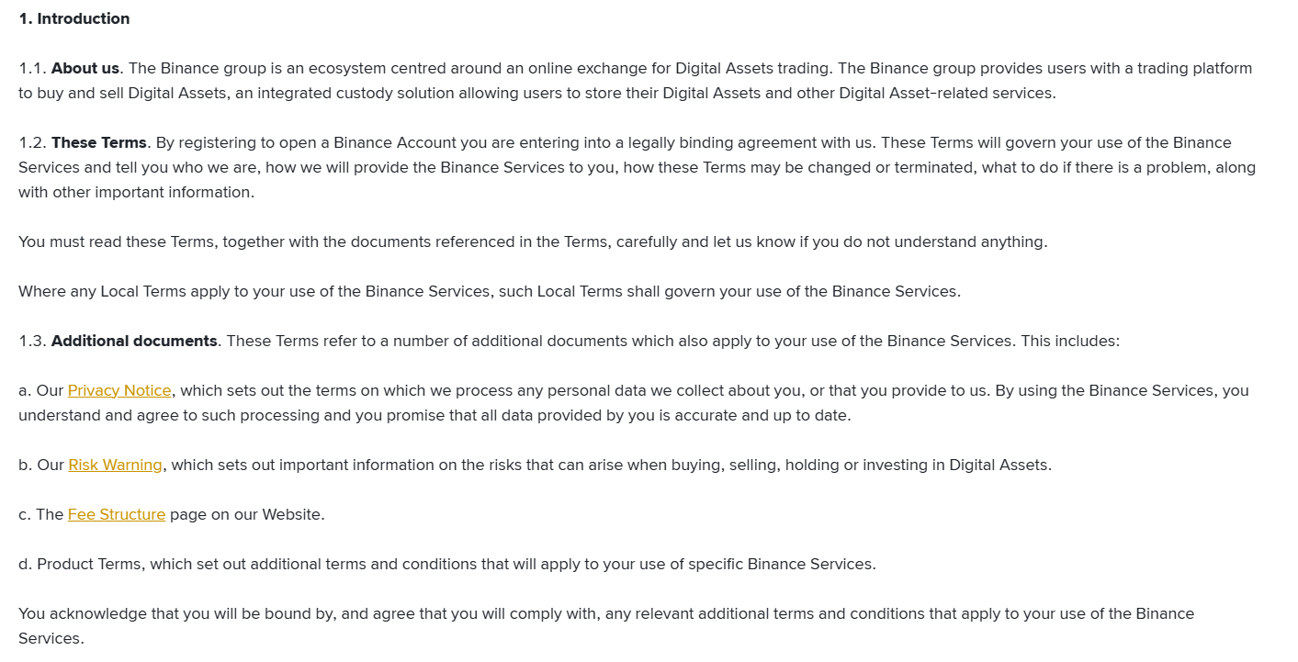Click the bold "These Terms" label

(x=99, y=142)
